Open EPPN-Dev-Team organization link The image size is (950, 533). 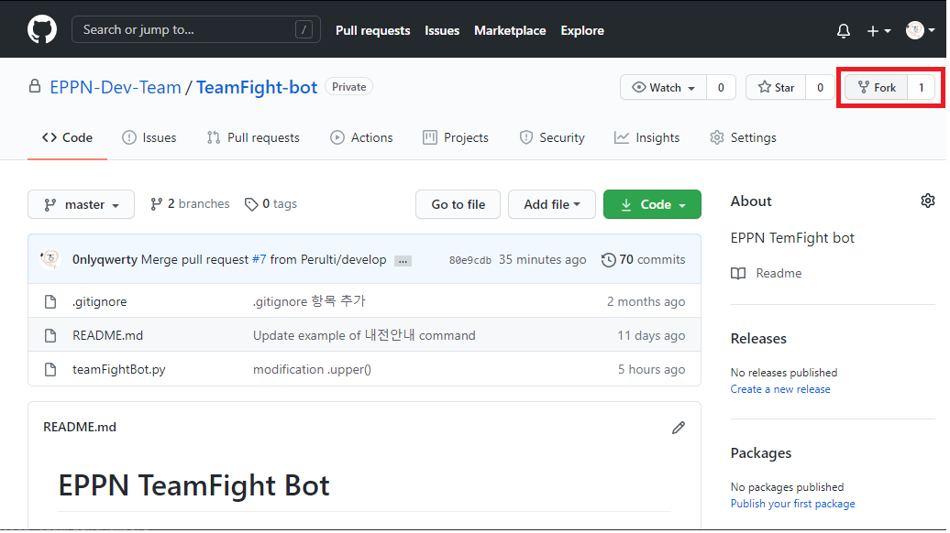click(x=116, y=87)
